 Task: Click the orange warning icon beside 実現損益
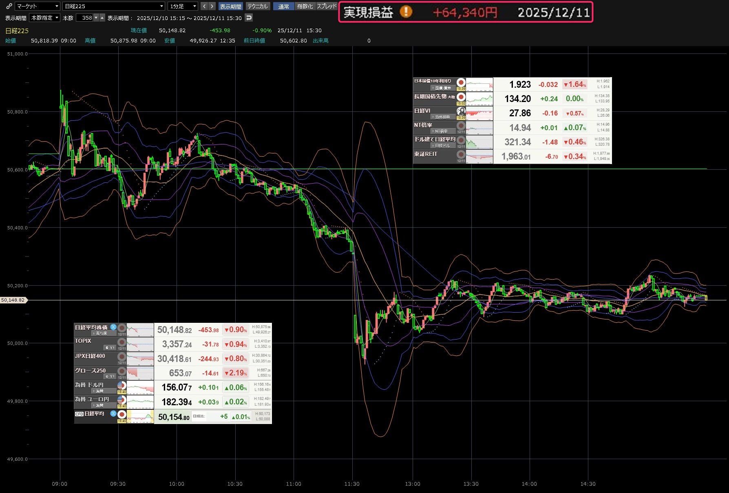click(406, 12)
